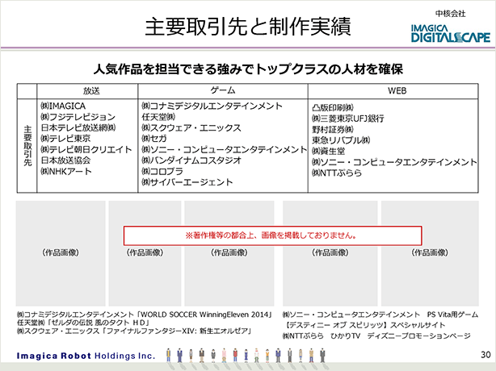Click the third 作品画像 placeholder from the left
496x371 pixels.
point(229,253)
